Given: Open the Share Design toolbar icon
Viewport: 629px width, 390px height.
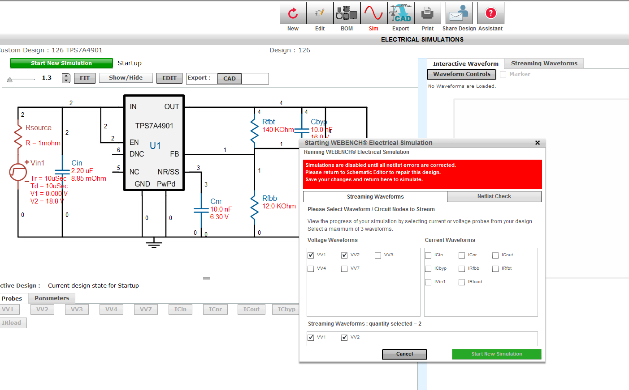Looking at the screenshot, I should point(459,13).
